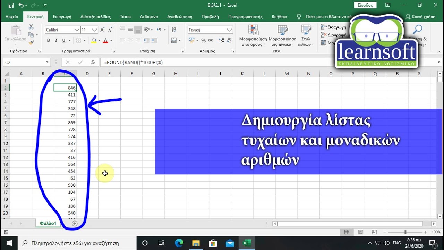
Task: Open the font size dropdown
Action: point(95,30)
